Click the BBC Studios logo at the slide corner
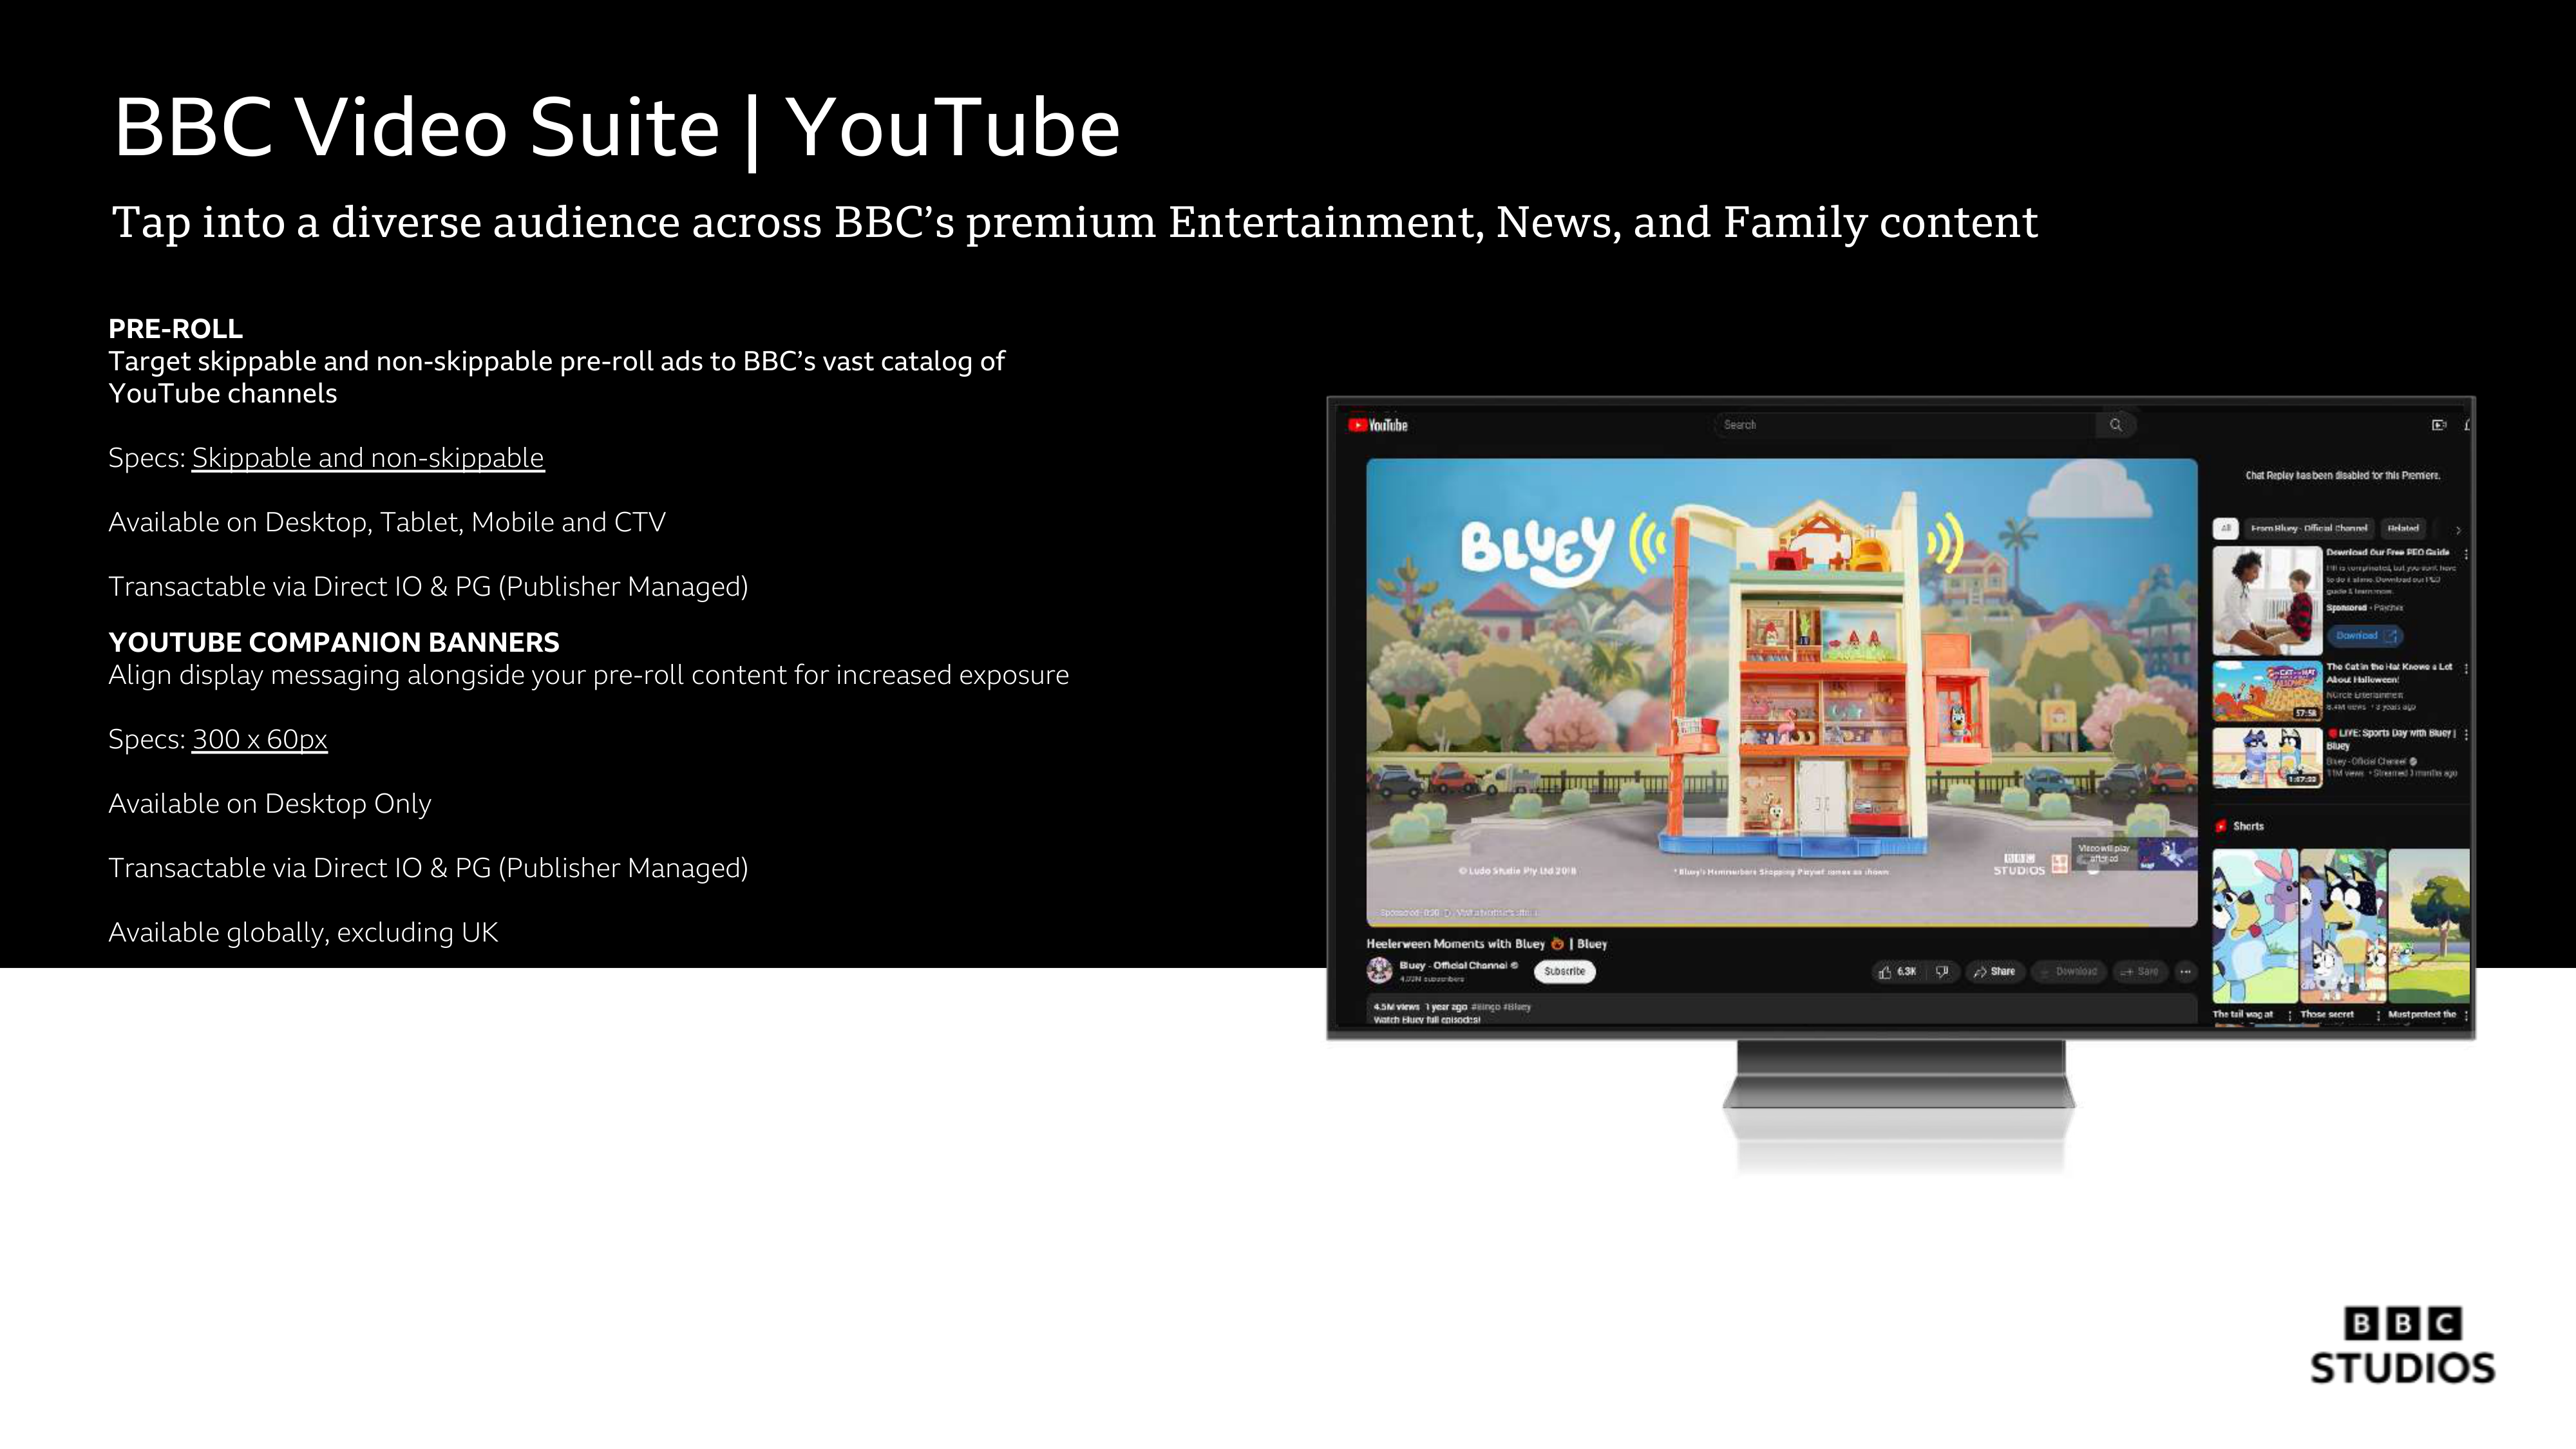This screenshot has width=2576, height=1449. point(2402,1346)
